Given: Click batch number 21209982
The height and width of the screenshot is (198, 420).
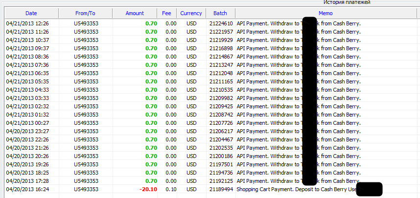Looking at the screenshot, I should 221,98.
